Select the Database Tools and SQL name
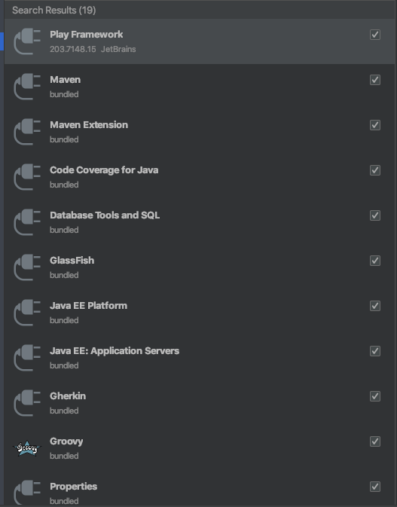Image resolution: width=397 pixels, height=507 pixels. pos(105,215)
